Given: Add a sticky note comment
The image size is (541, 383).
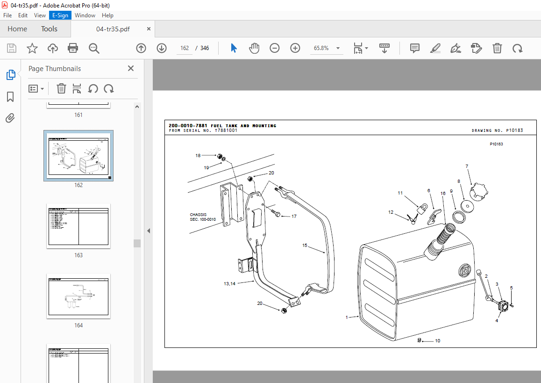Looking at the screenshot, I should (415, 48).
